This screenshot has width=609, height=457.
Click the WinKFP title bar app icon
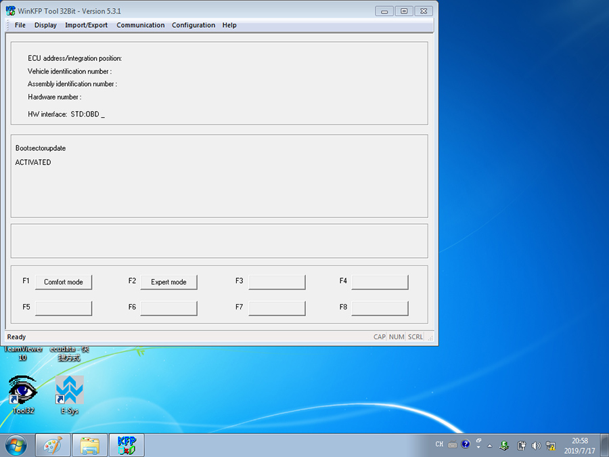coord(10,11)
